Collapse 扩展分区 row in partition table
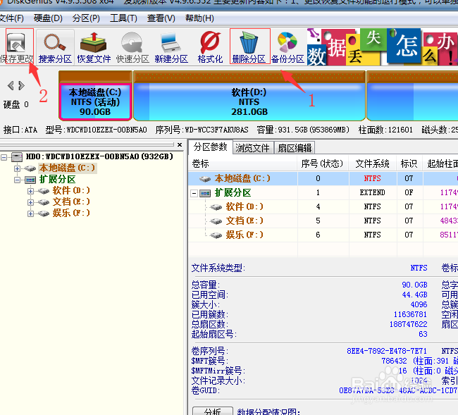Screen dimensions: 458x415 tap(194, 193)
